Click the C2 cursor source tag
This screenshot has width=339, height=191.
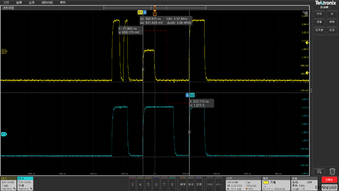192,95
